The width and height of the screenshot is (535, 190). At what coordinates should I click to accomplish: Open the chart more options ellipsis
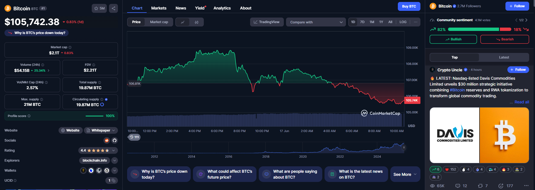pos(416,22)
